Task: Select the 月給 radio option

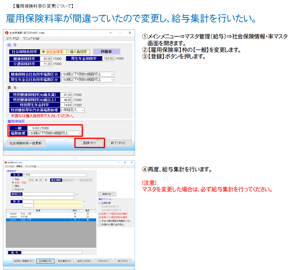Action: [x=13, y=179]
